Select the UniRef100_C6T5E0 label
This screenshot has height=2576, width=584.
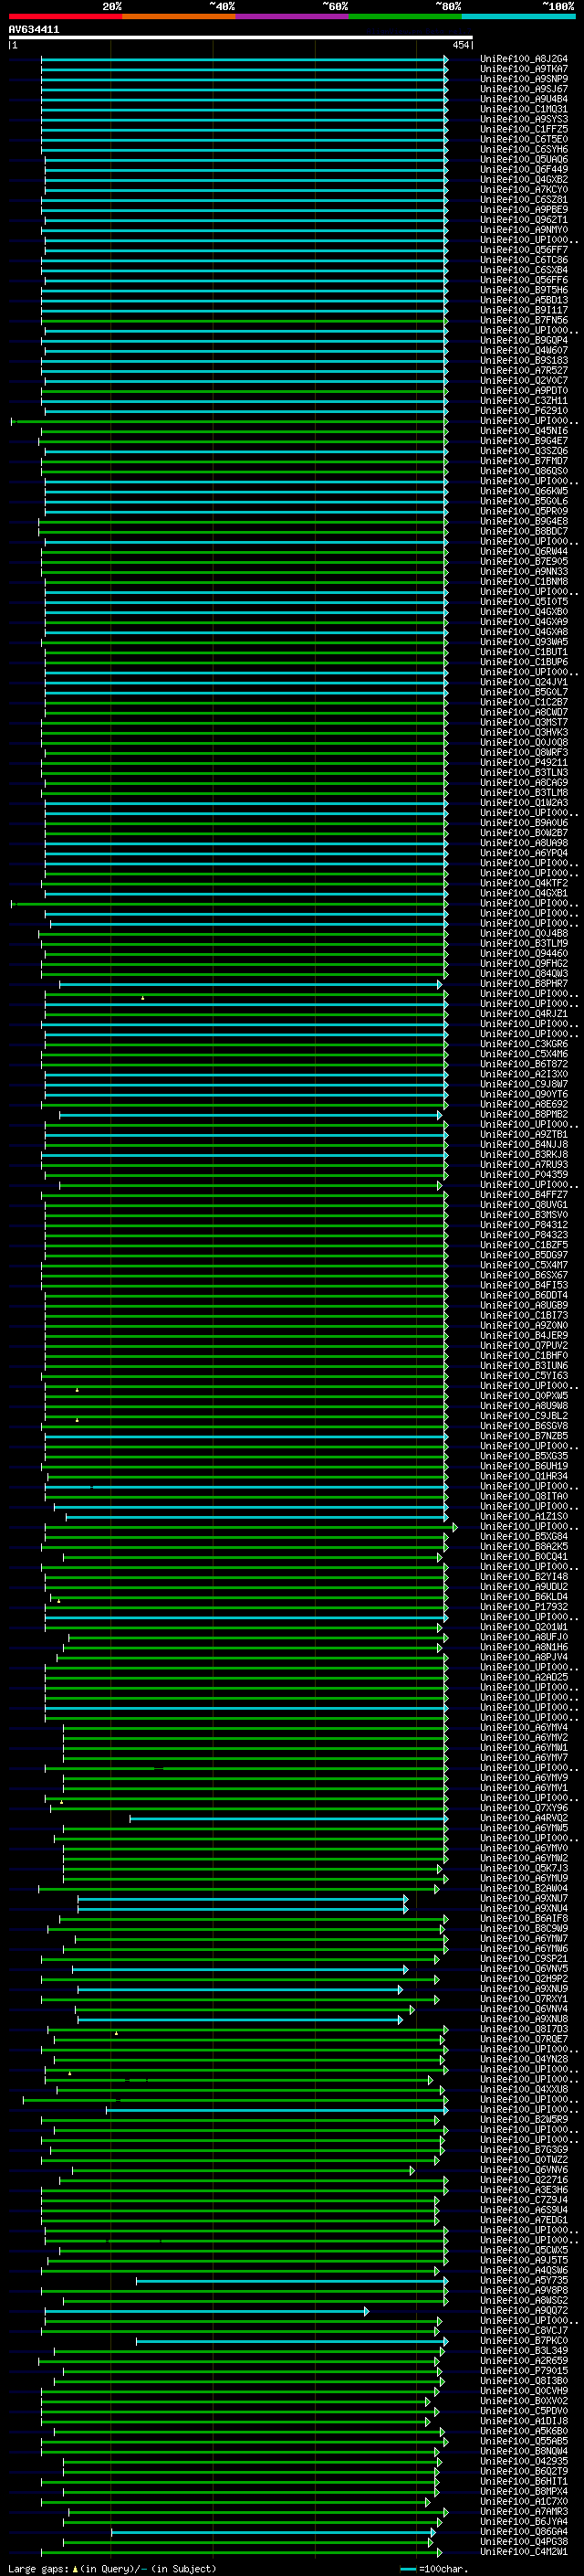[x=524, y=139]
